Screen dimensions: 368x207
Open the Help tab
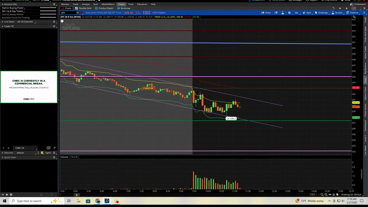153,4
